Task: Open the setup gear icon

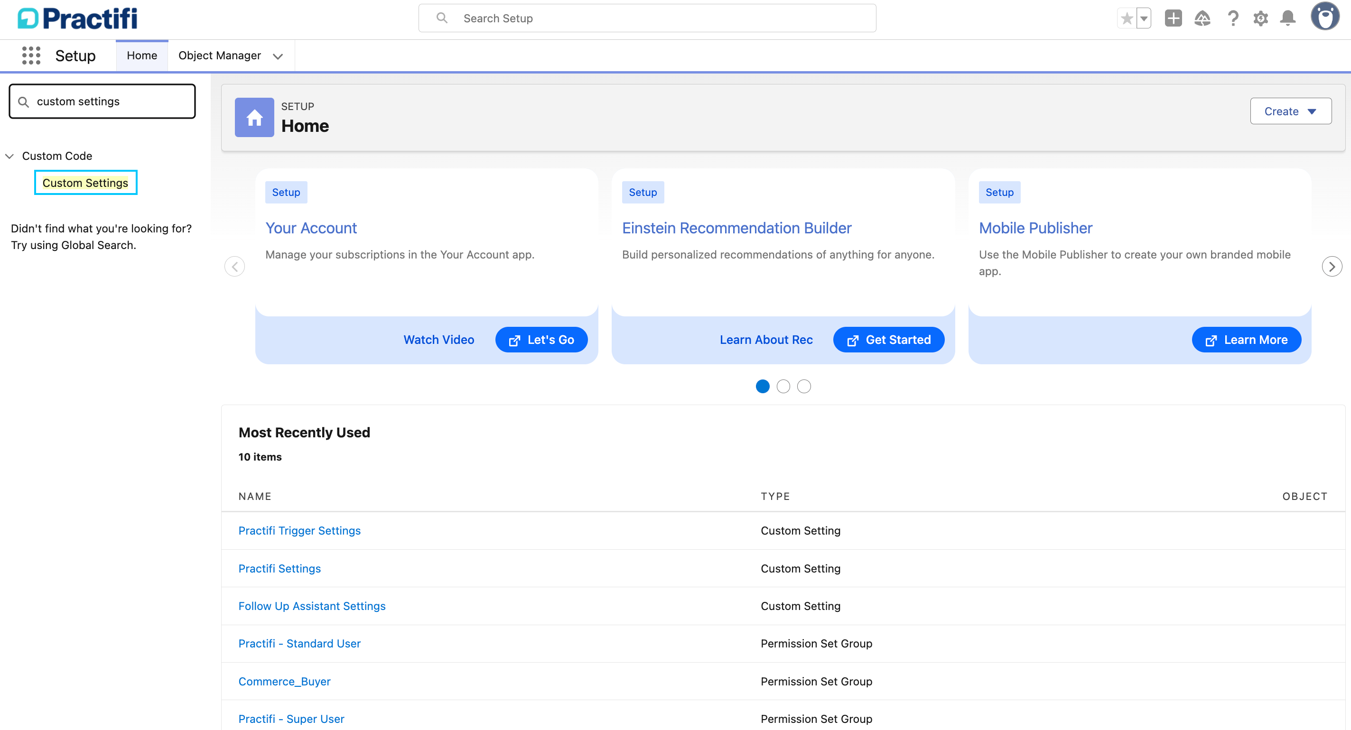Action: click(1261, 18)
